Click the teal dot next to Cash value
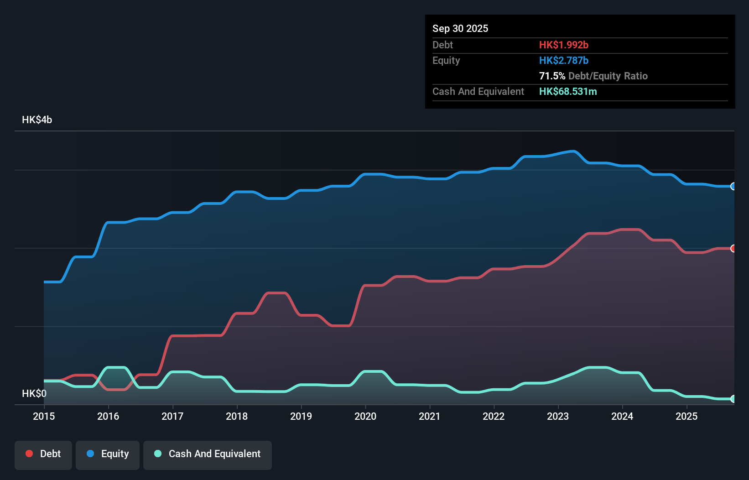 point(568,92)
